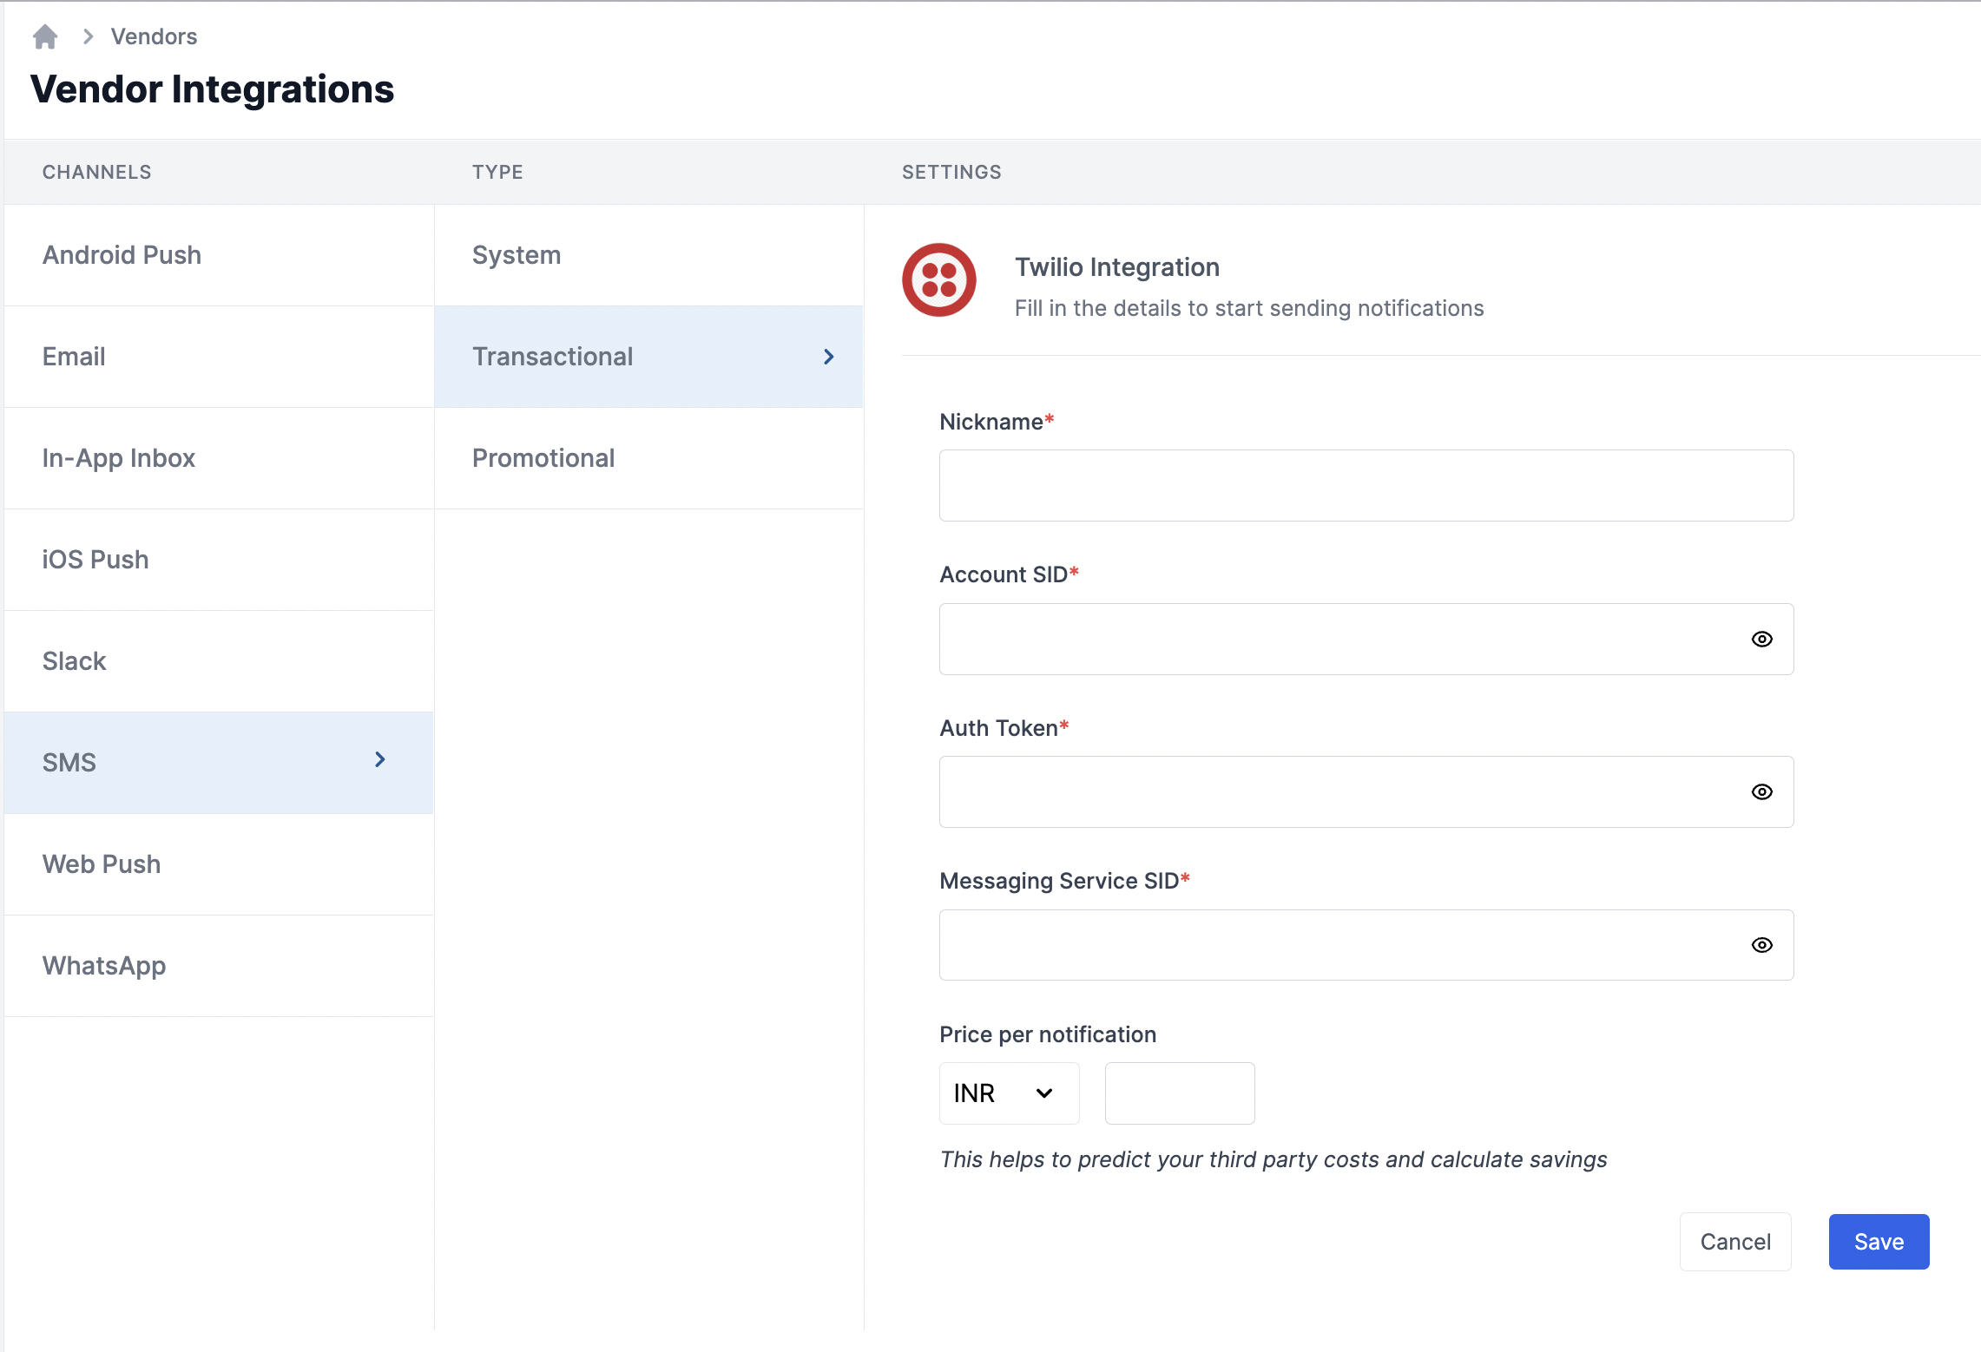Click the price amount input box

(1179, 1093)
